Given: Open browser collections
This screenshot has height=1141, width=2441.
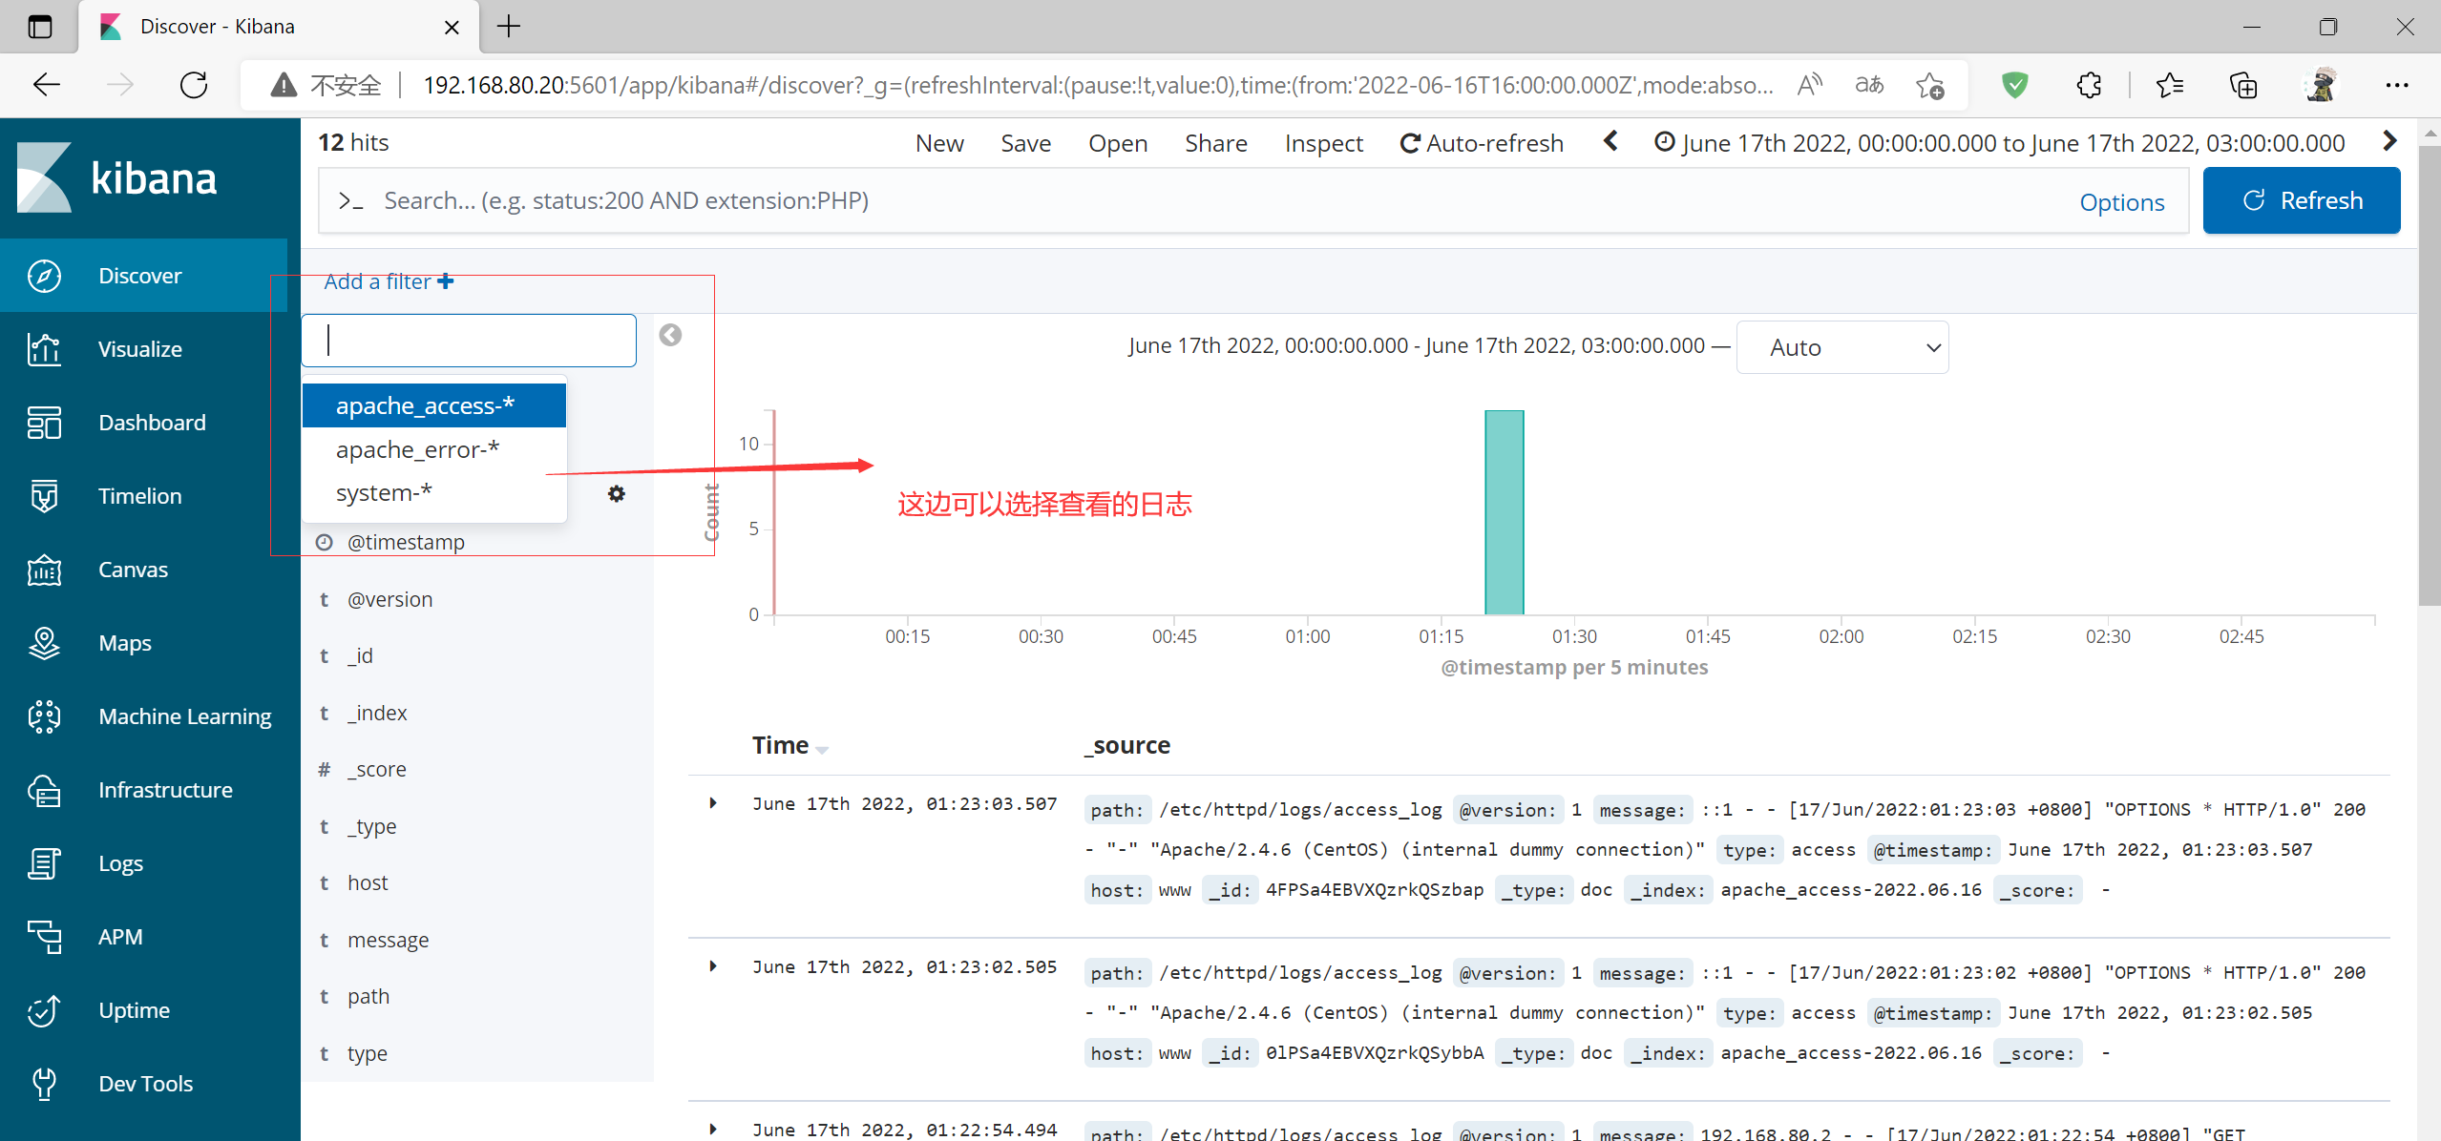Looking at the screenshot, I should pos(2243,85).
